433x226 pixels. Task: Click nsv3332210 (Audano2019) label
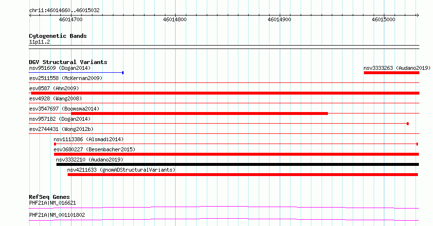coord(90,160)
